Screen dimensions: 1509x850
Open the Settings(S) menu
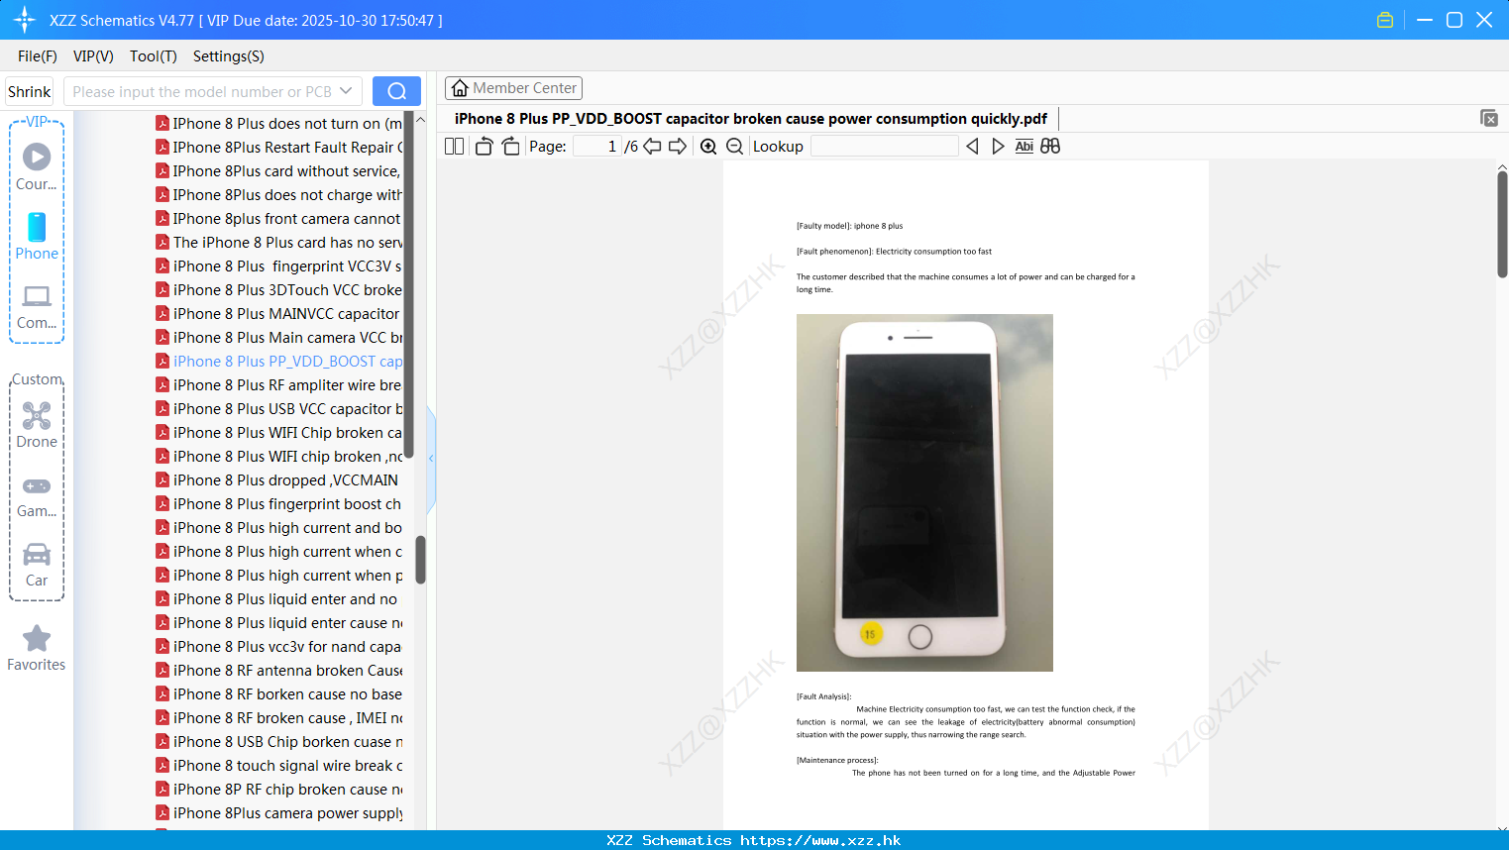229,56
